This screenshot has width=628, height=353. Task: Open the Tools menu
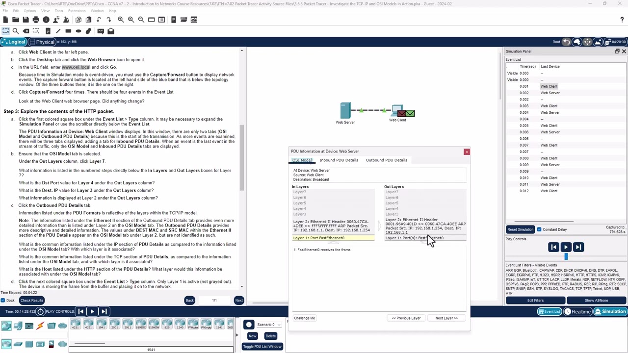pos(59,11)
